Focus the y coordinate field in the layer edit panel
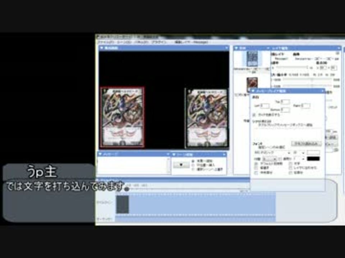345x258 pixels. click(x=333, y=68)
